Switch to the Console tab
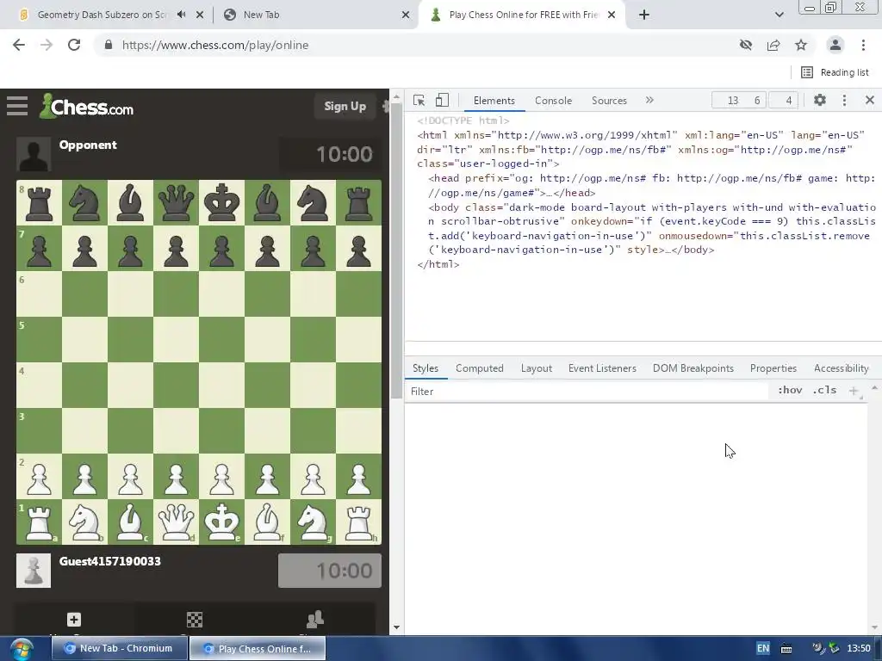The width and height of the screenshot is (882, 661). tap(553, 101)
